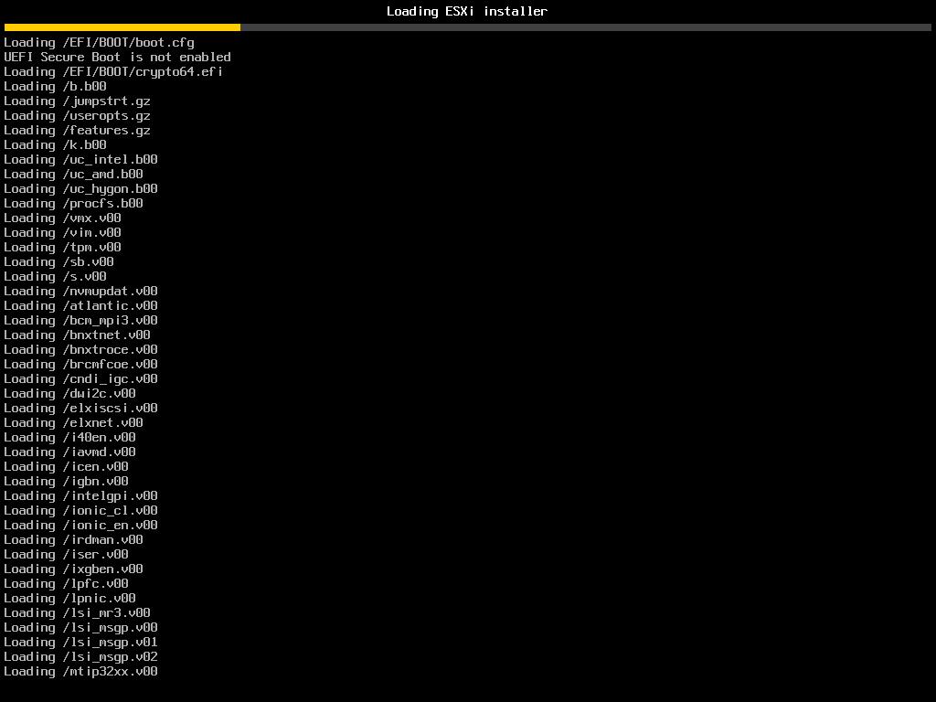Viewport: 936px width, 702px height.
Task: Click the "Loading /bcm_mpi3.v00" line
Action: tap(80, 320)
